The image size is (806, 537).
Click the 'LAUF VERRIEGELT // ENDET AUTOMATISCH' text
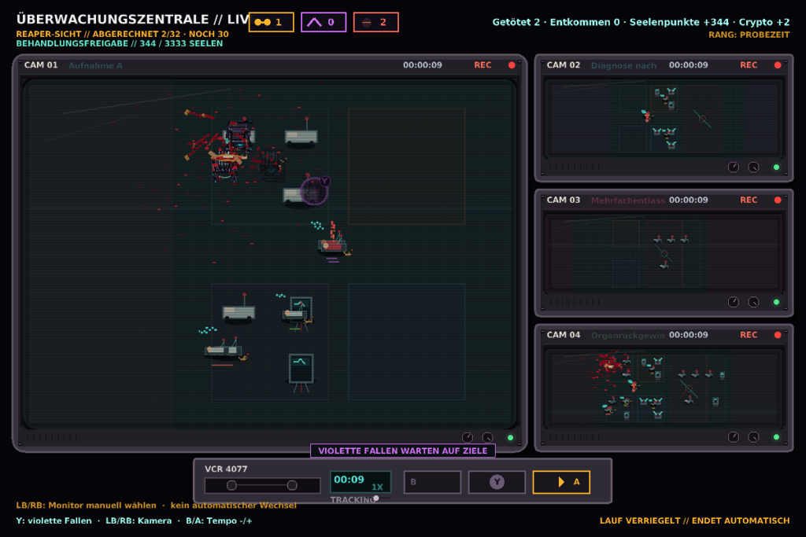tap(694, 520)
